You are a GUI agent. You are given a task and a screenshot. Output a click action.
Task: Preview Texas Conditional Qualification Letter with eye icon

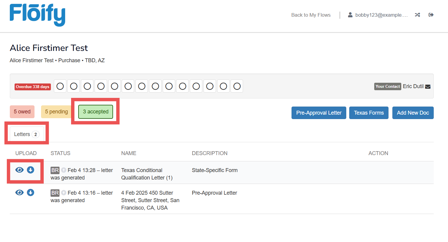point(19,170)
